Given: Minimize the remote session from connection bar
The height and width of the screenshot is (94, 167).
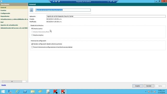Looking at the screenshot, I should point(108,2).
